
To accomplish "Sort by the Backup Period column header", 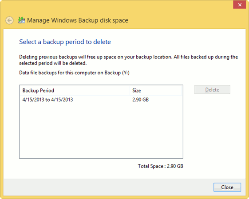I will (x=75, y=91).
